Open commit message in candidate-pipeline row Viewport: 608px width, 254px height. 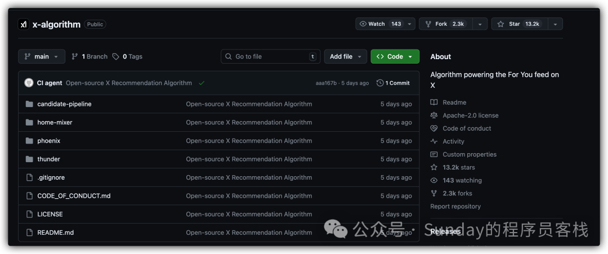click(x=249, y=104)
